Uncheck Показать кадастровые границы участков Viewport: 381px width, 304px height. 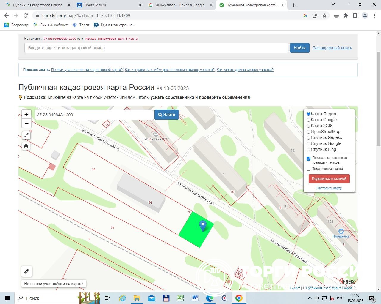point(309,159)
